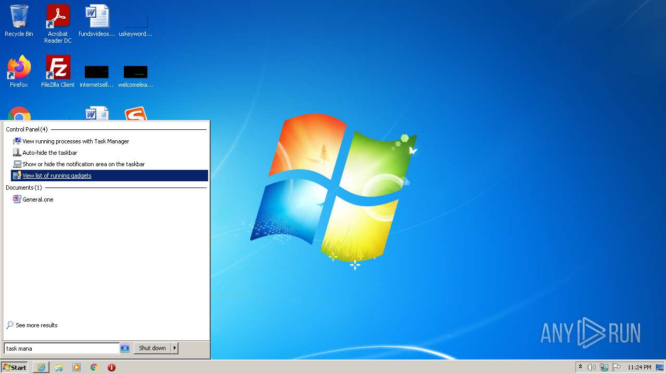
Task: Clear the search box with X button
Action: pos(125,349)
